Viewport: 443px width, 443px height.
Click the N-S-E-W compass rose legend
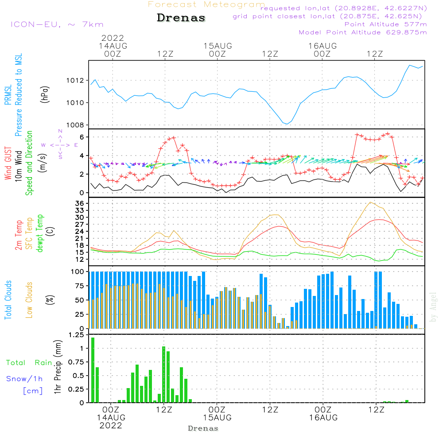pyautogui.click(x=60, y=145)
